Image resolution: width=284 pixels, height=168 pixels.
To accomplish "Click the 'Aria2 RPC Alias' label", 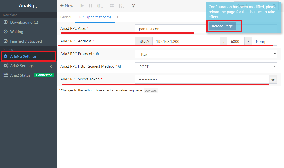I will [x=73, y=28].
